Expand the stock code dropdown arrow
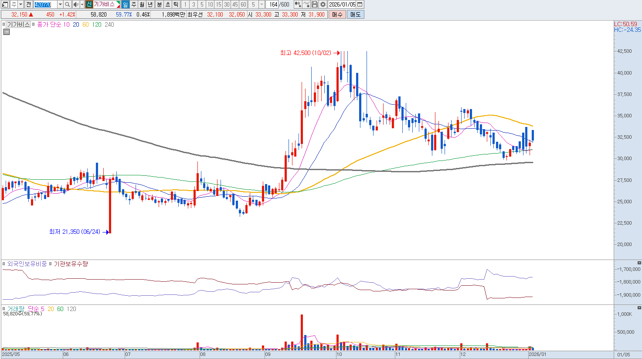642x359 pixels. 60,4
